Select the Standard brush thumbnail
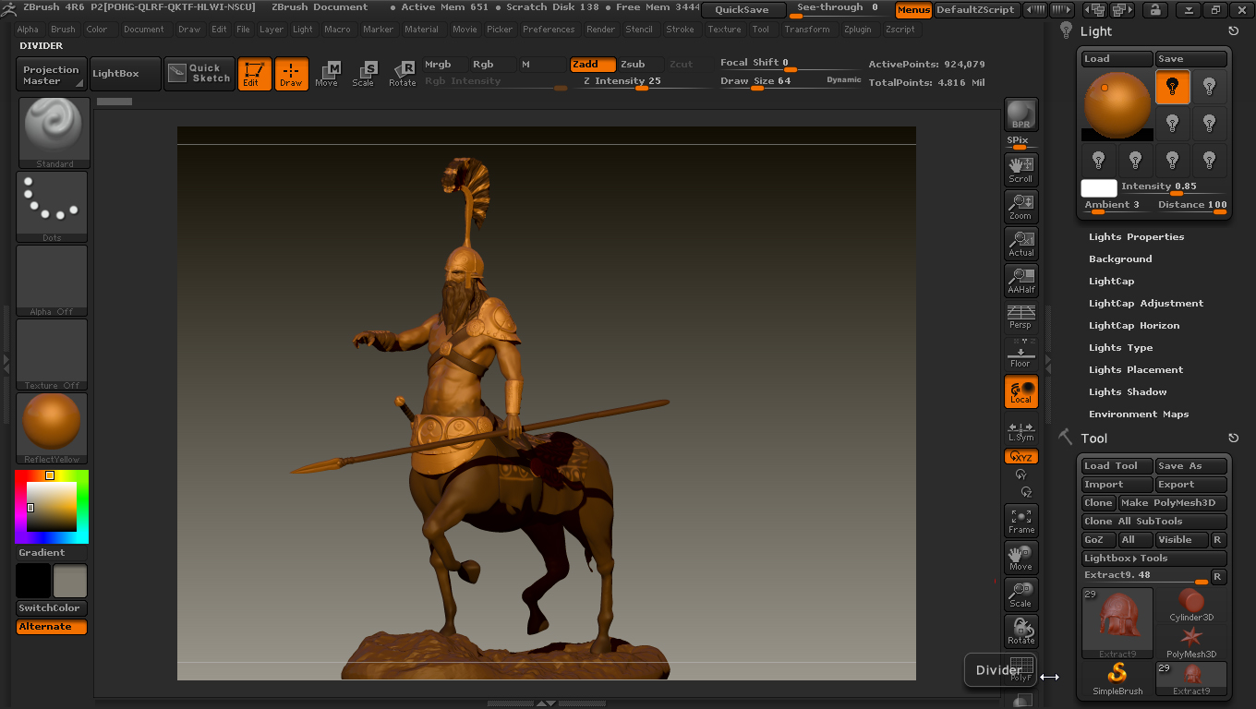The width and height of the screenshot is (1256, 709). [x=54, y=133]
